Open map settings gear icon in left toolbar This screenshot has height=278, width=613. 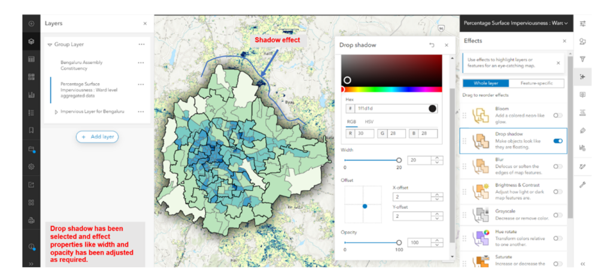pos(31,167)
